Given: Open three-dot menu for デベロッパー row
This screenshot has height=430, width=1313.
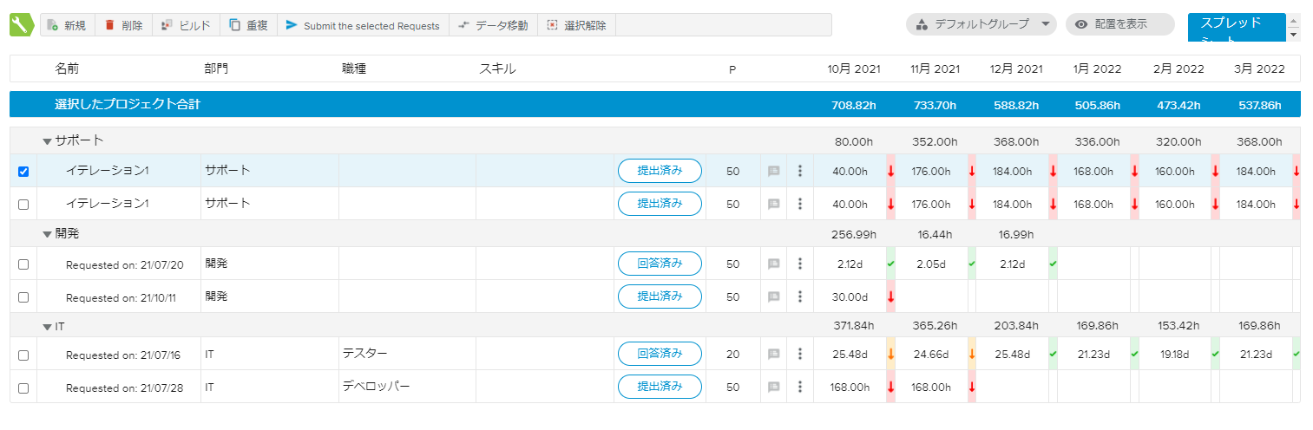Looking at the screenshot, I should pos(800,387).
